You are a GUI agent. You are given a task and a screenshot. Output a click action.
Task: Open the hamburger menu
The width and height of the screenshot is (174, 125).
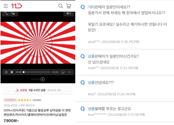click(6, 6)
